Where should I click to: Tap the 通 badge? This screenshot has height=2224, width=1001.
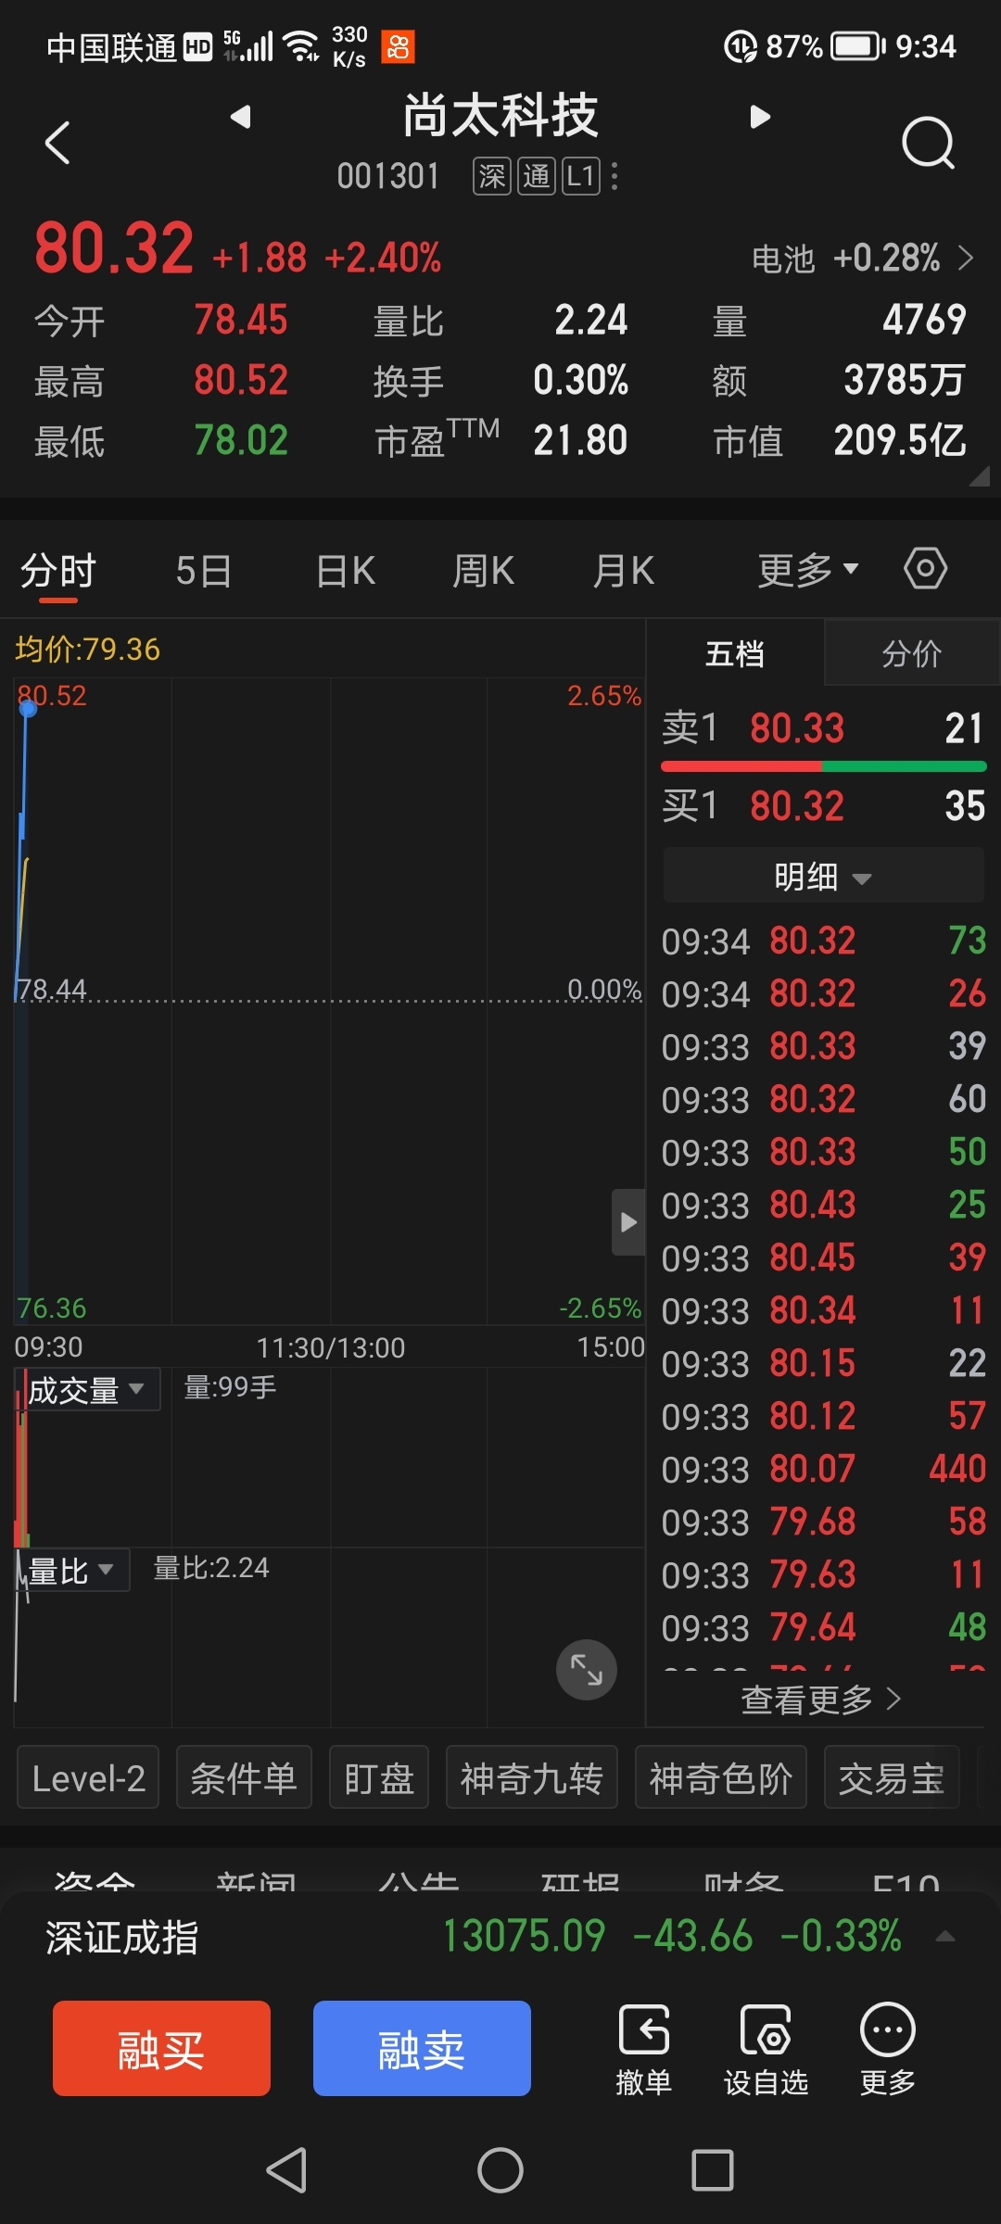(x=537, y=176)
